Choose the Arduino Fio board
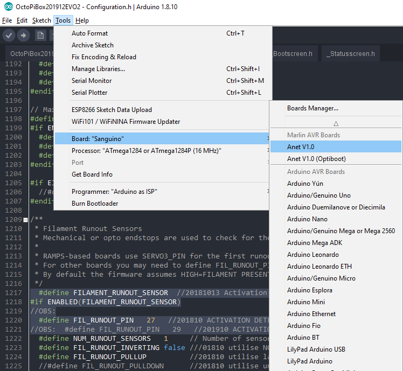403x371 pixels. (336, 326)
